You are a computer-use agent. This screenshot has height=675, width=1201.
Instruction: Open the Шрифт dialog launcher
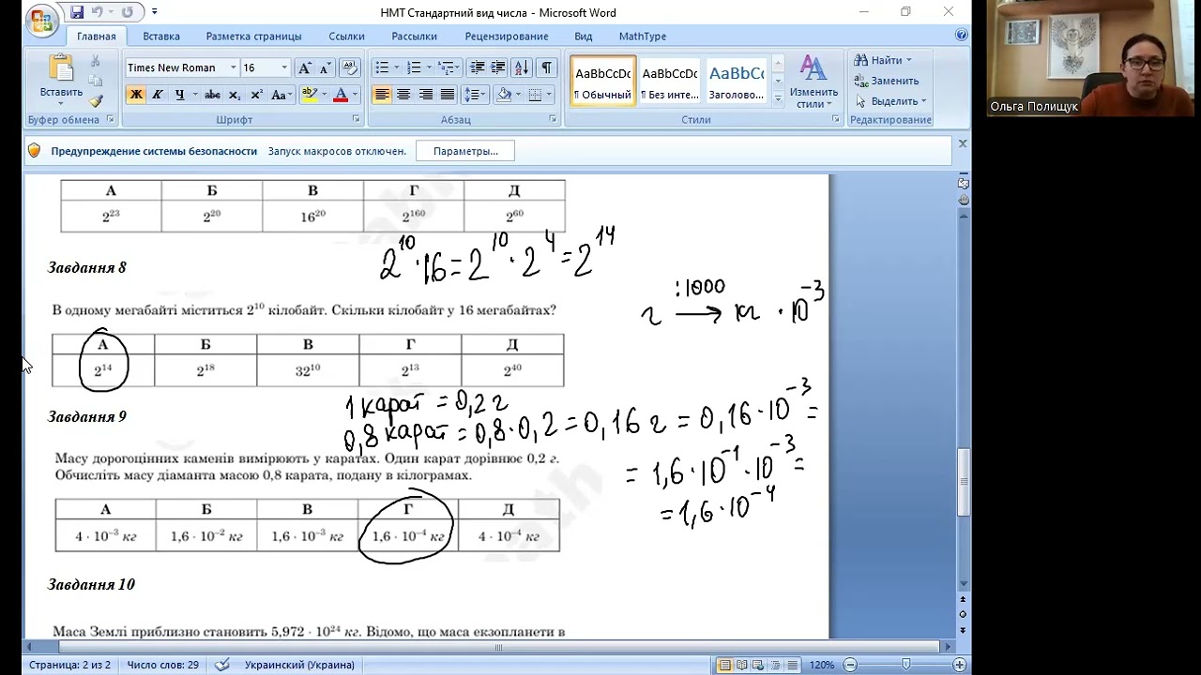[356, 120]
